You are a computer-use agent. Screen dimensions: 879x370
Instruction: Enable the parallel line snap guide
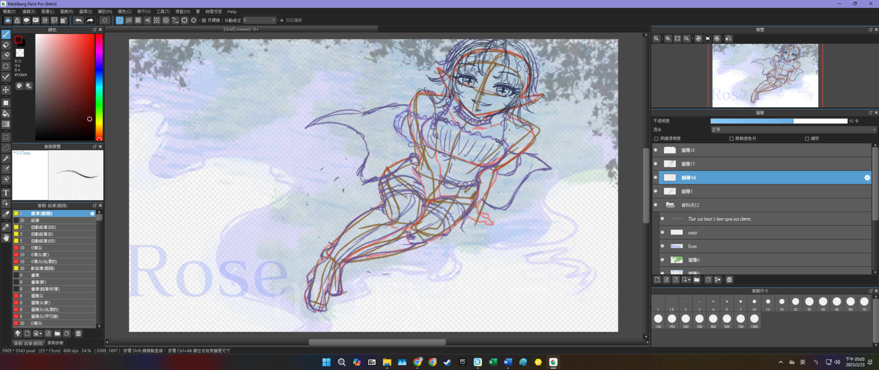coord(129,20)
